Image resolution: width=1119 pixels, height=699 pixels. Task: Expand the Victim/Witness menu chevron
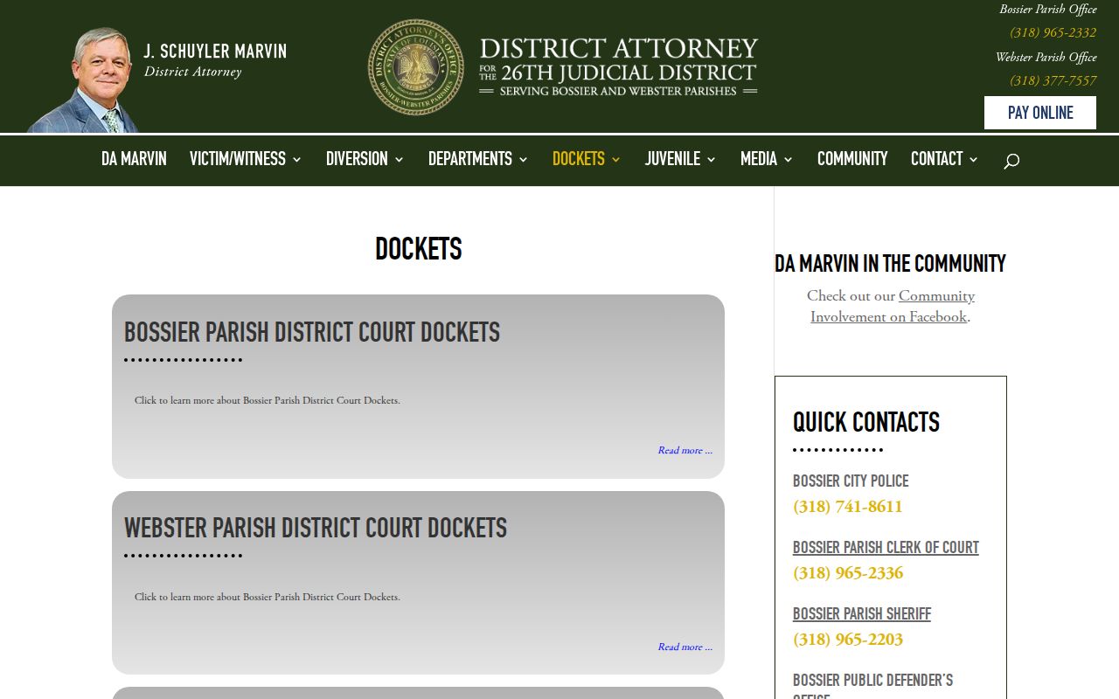coord(296,159)
